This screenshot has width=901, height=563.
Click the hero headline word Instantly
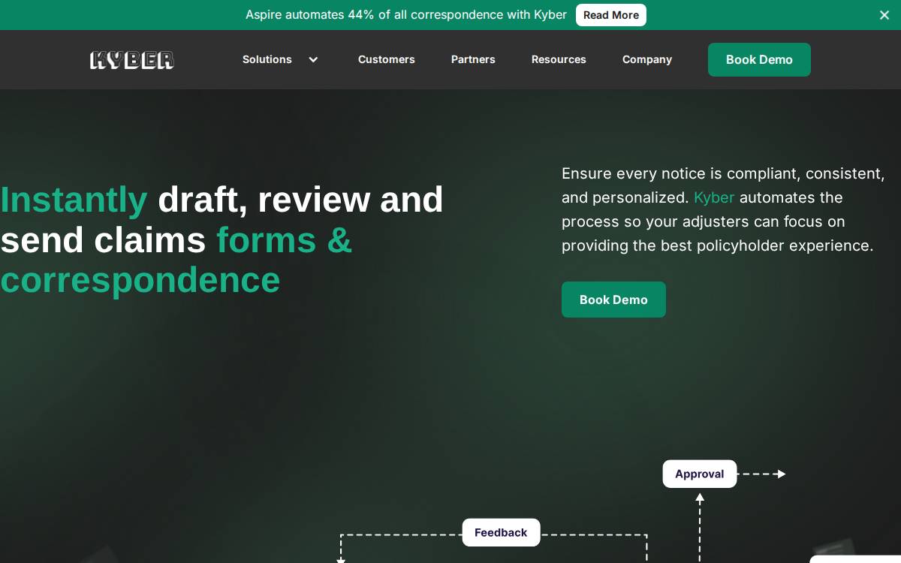click(x=74, y=200)
